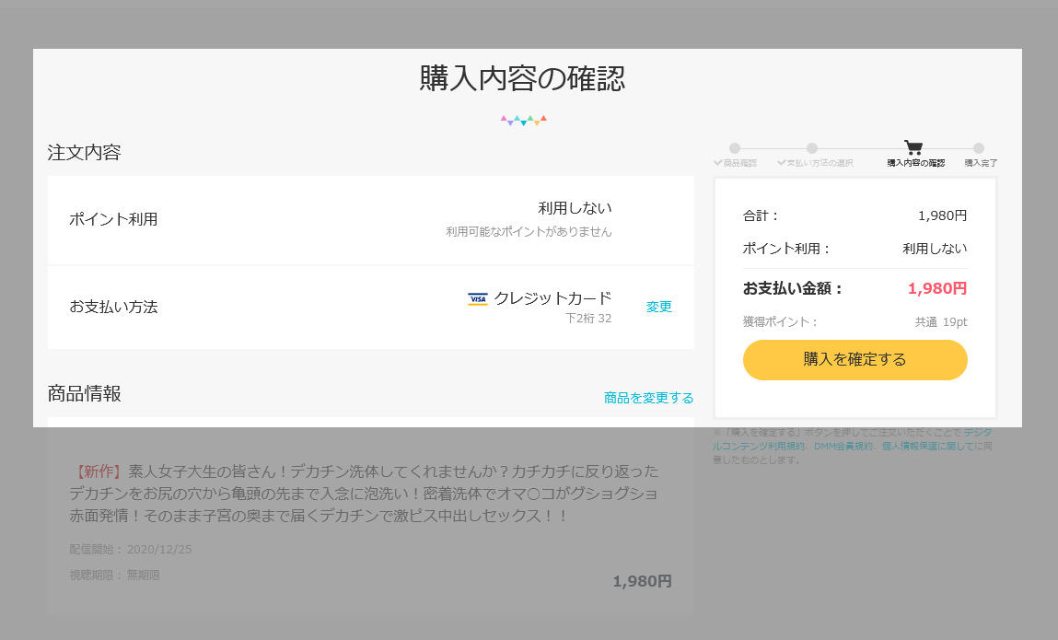This screenshot has height=640, width=1058.
Task: Click the クレジットカード payment method text
Action: (552, 297)
